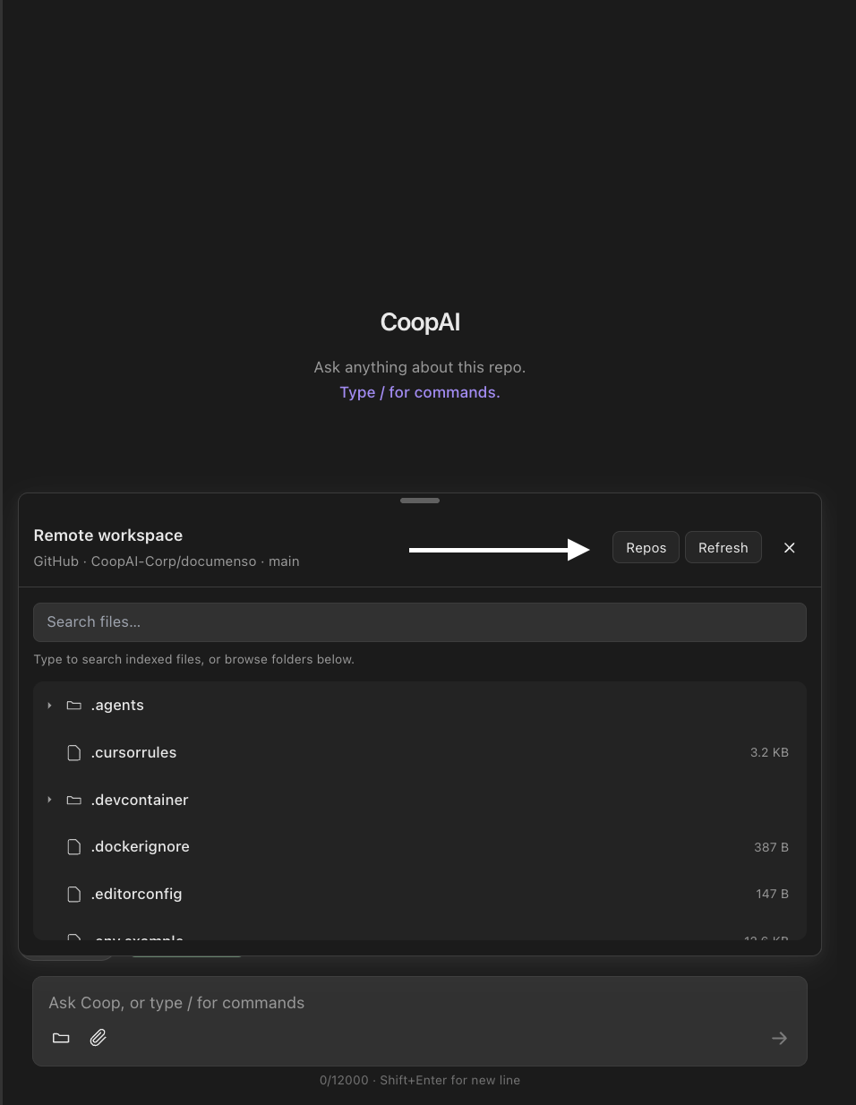Click the 0/12000 character counter
This screenshot has width=856, height=1105.
click(344, 1080)
